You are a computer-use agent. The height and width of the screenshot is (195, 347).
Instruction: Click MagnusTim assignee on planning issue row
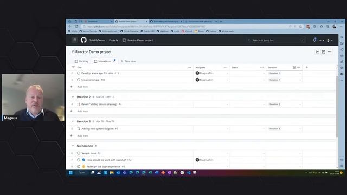tap(204, 160)
